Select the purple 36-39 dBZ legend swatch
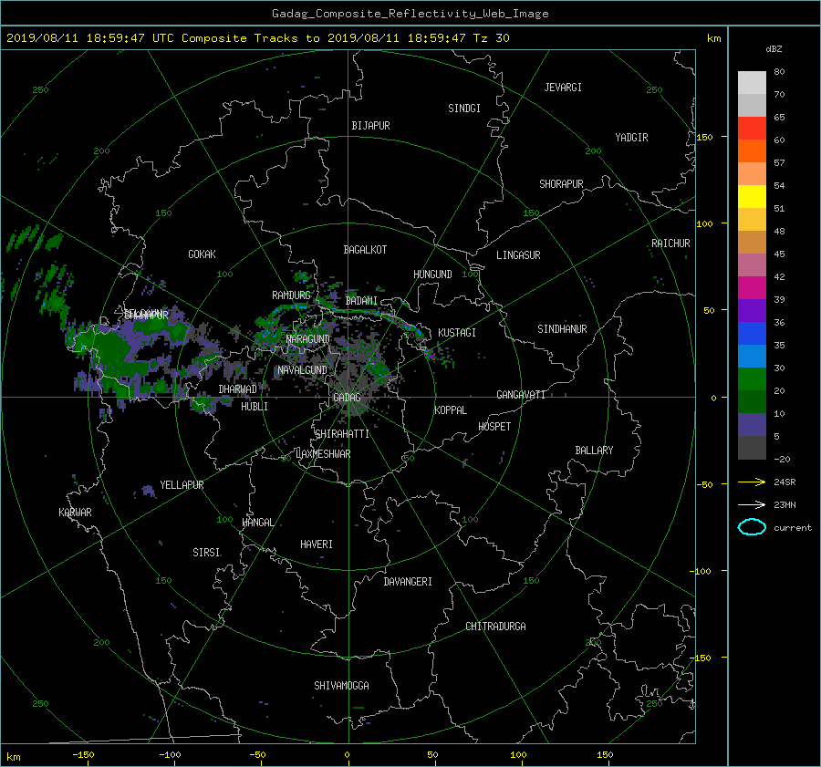The image size is (821, 767). tap(752, 310)
